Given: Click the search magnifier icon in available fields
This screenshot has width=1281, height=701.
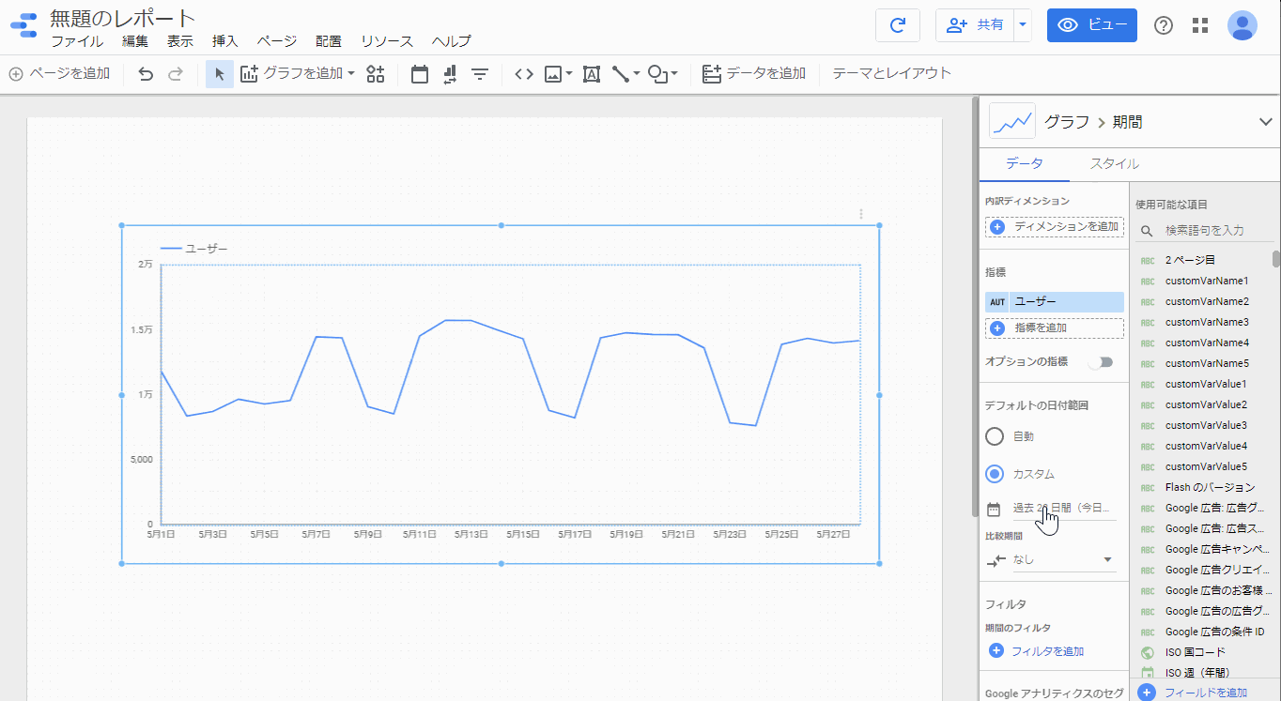Looking at the screenshot, I should (x=1147, y=230).
